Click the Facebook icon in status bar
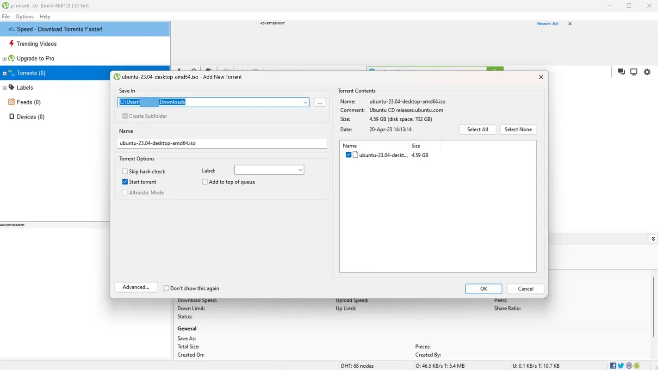 [x=613, y=366]
